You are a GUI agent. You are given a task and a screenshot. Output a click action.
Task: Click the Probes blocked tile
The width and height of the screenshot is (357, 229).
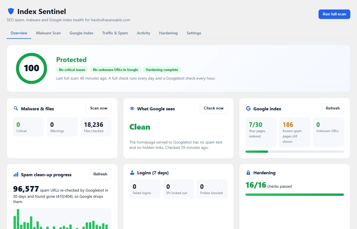212,189
